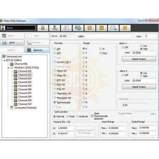Choose thermocouple range type T
Screen dimensions: 159x159
tap(84, 53)
